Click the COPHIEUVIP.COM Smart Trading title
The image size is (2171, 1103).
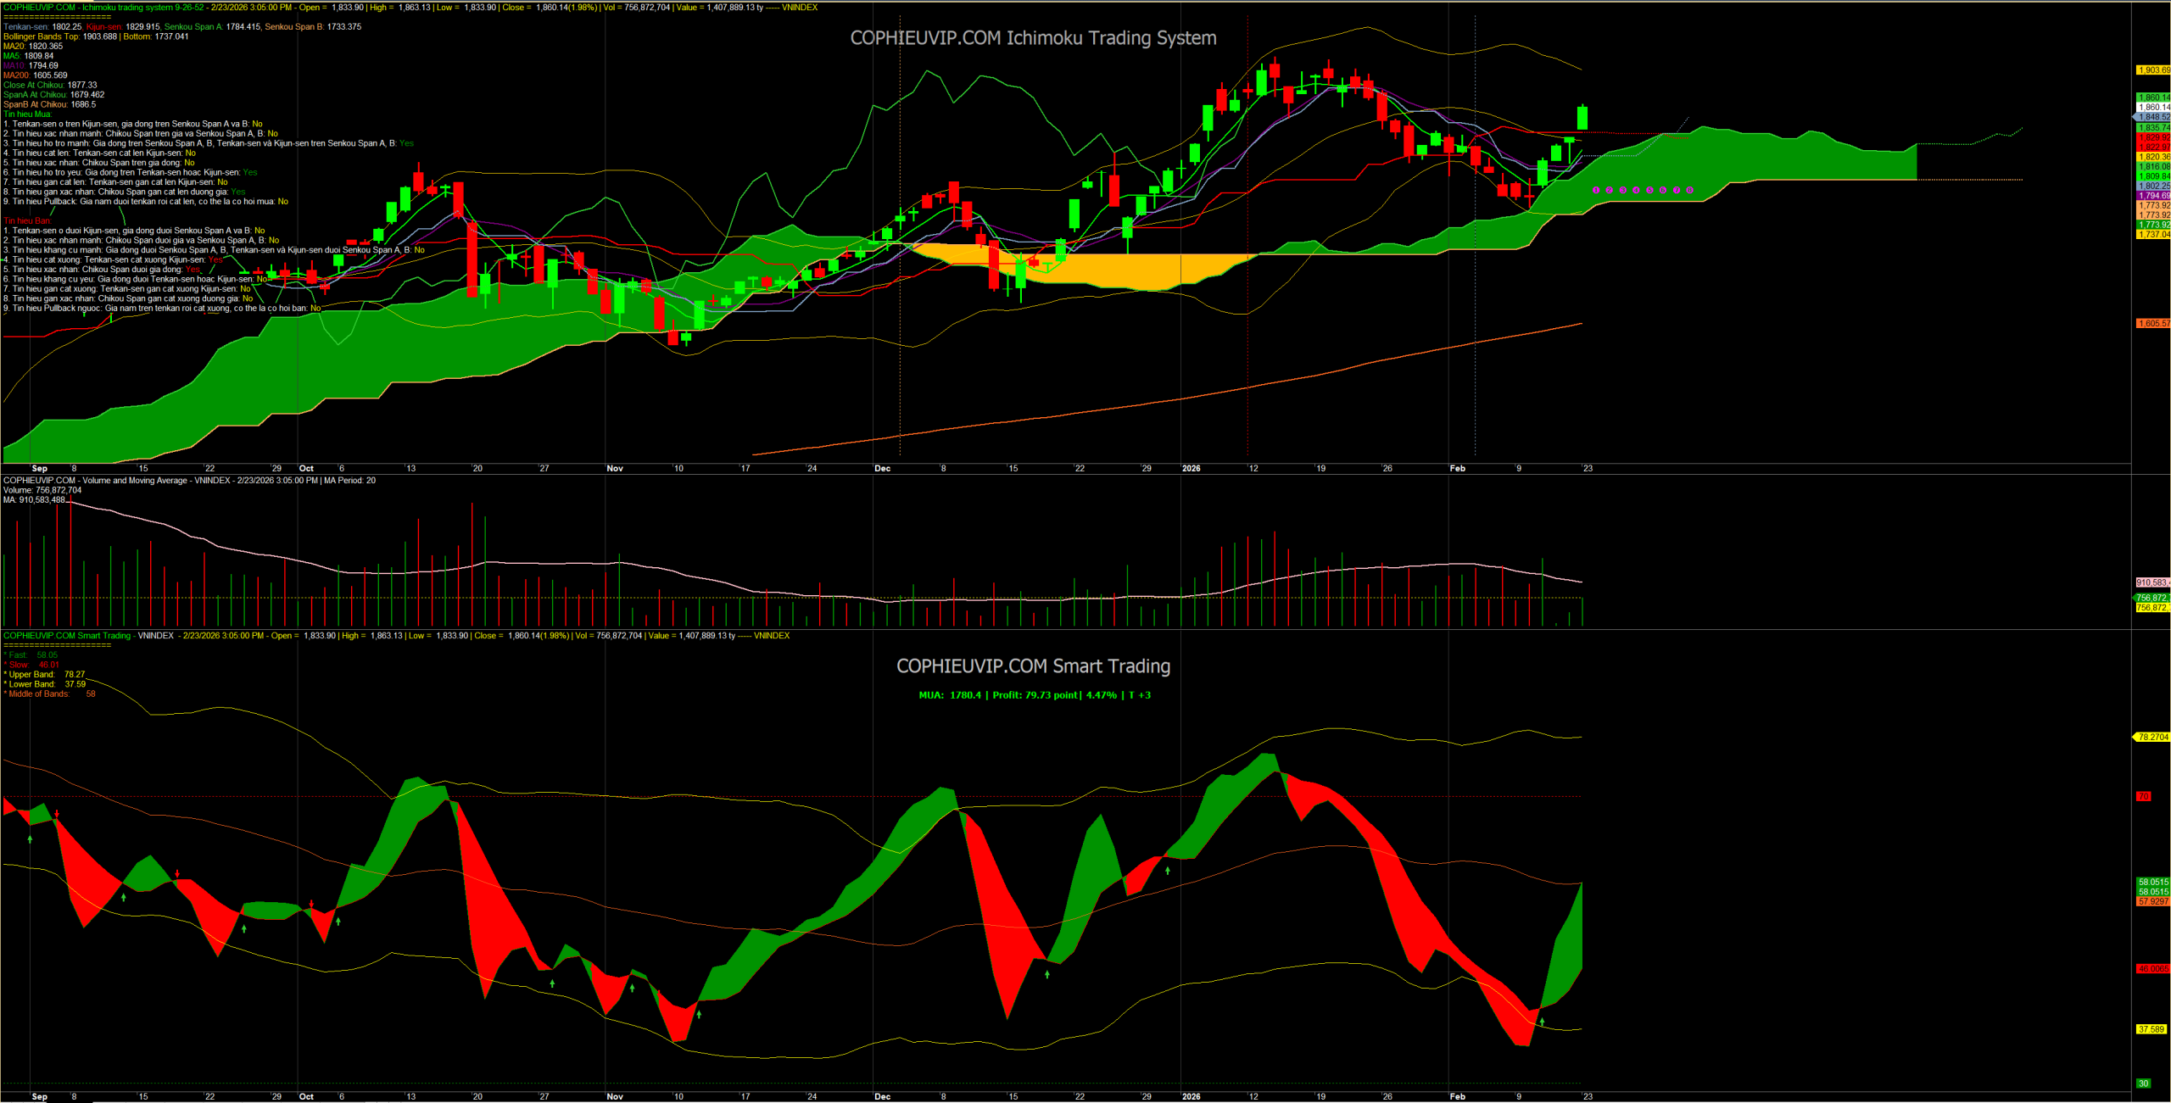click(x=1033, y=666)
